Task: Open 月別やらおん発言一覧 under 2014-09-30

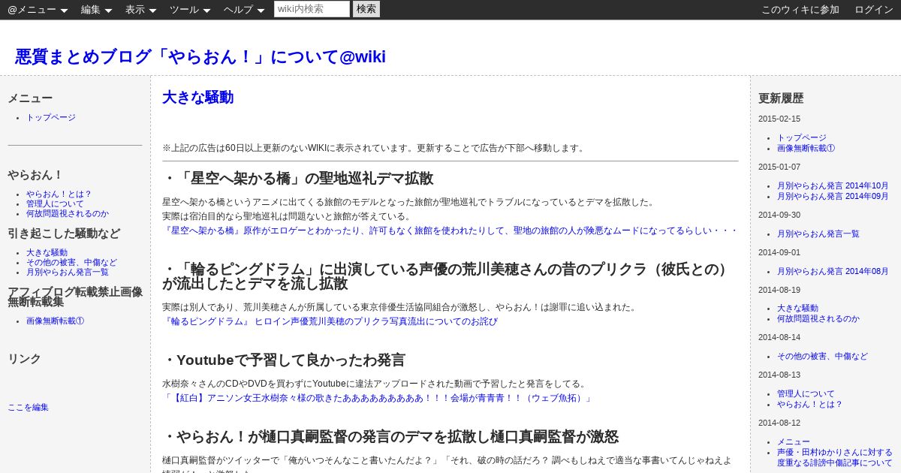Action: (818, 234)
